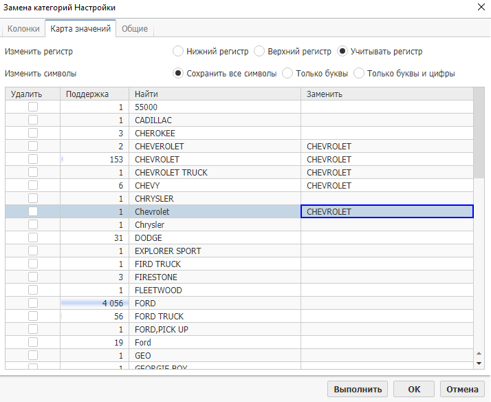491x402 pixels.
Task: Choose the Верхний регистр radio option
Action: click(x=259, y=52)
